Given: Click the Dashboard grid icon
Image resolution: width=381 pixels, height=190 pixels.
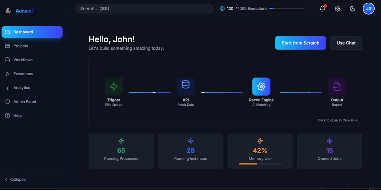Looking at the screenshot, I should (7, 32).
